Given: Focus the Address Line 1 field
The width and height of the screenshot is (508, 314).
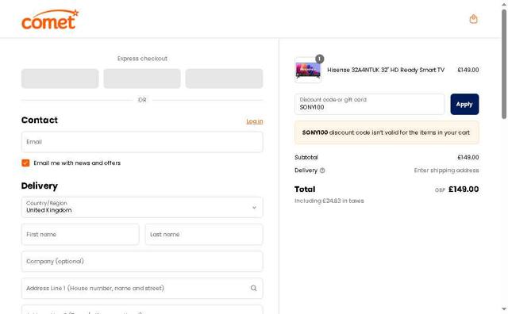Looking at the screenshot, I should 142,288.
